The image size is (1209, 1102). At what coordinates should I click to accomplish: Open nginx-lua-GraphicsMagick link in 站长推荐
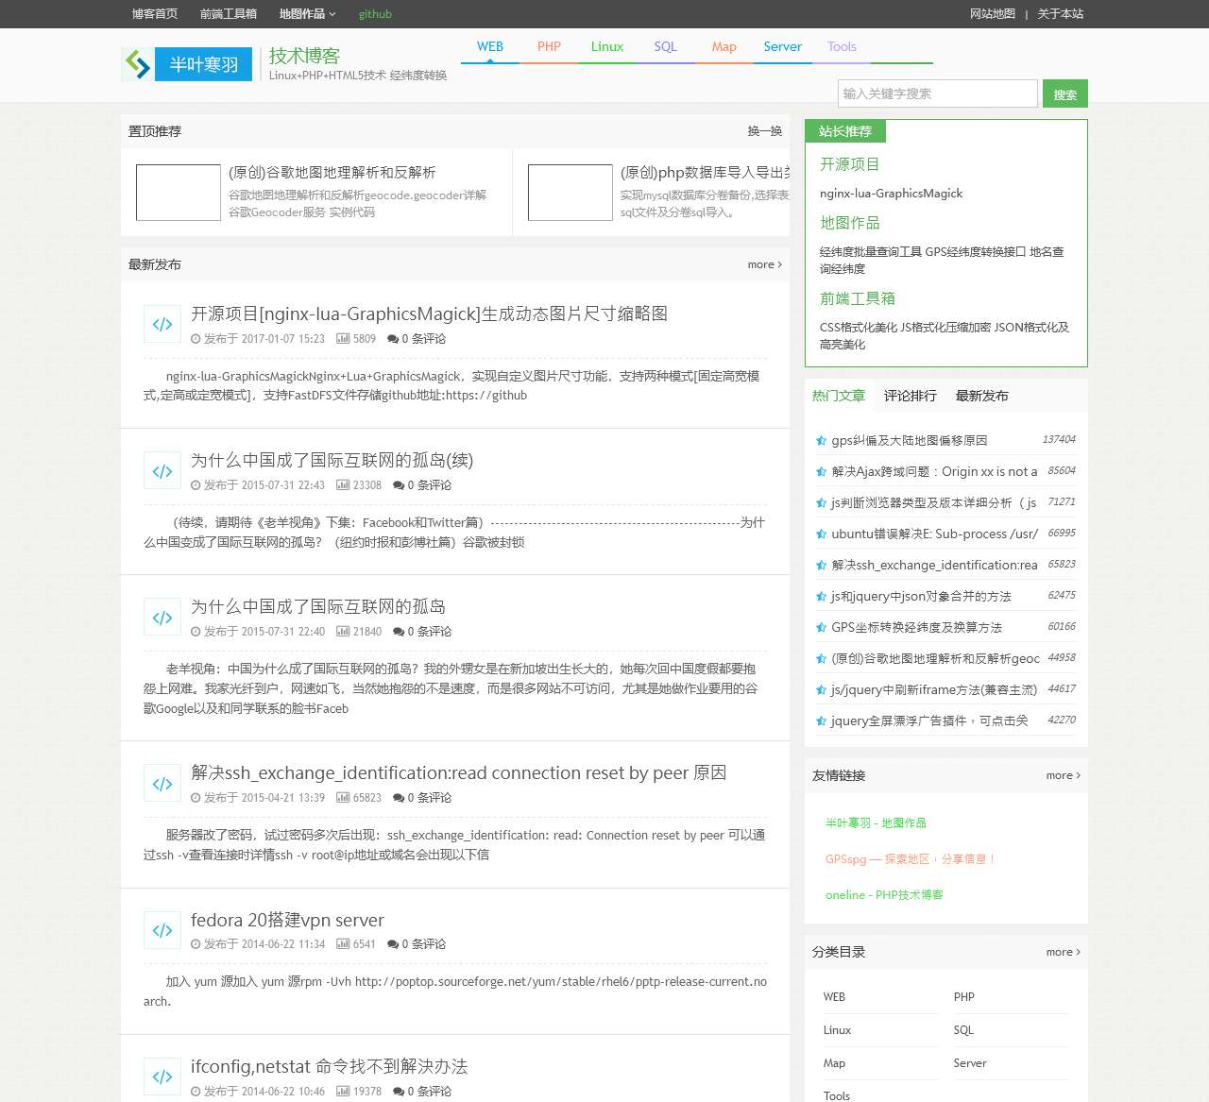891,194
